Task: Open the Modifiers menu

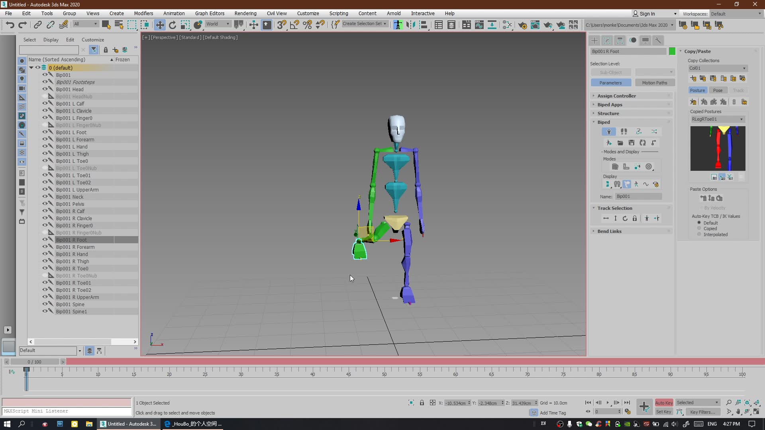Action: [x=143, y=13]
